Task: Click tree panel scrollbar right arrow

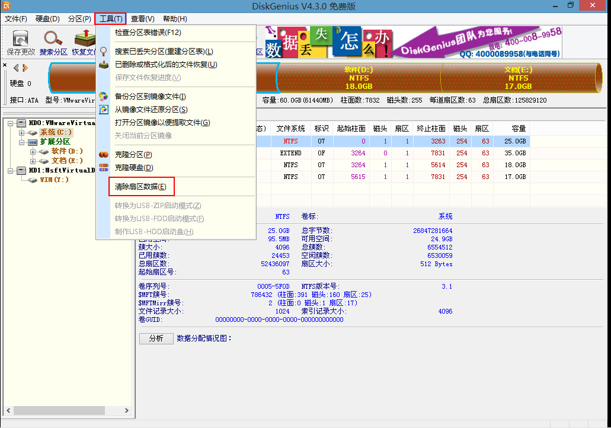Action: point(126,410)
